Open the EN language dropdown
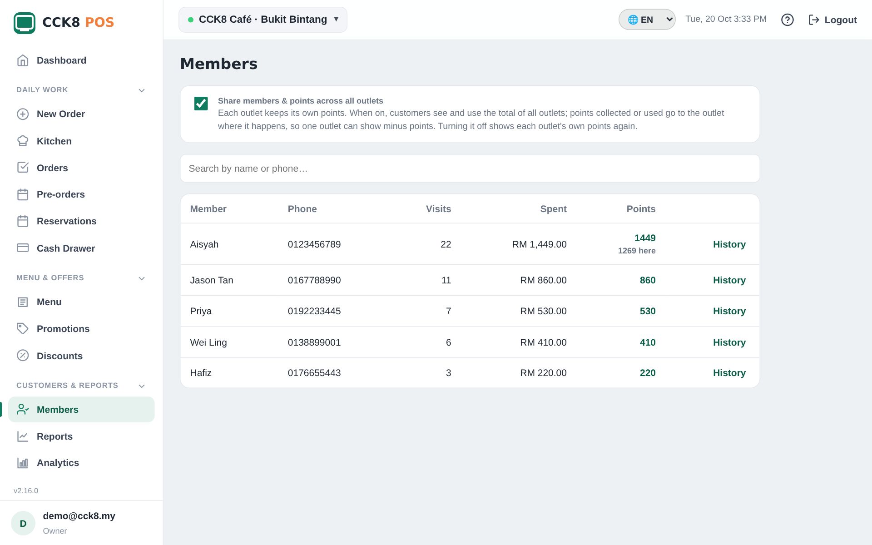Viewport: 872px width, 545px height. pos(647,20)
